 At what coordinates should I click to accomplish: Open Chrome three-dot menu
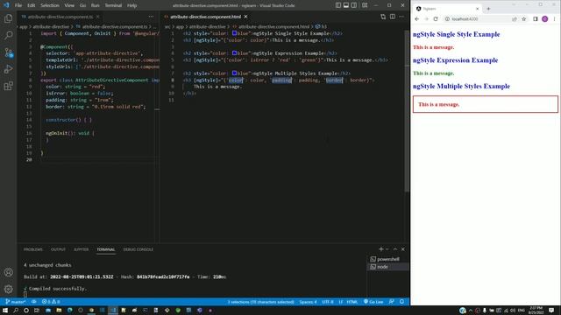[x=554, y=19]
